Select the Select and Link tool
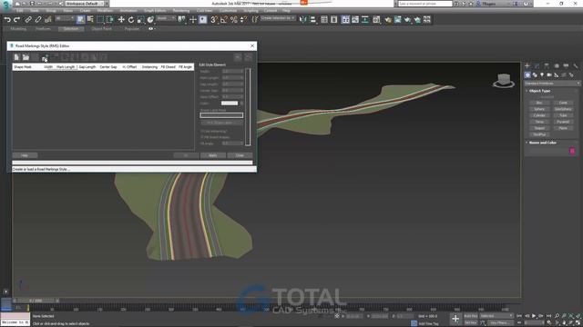This screenshot has width=583, height=327. 28,20
